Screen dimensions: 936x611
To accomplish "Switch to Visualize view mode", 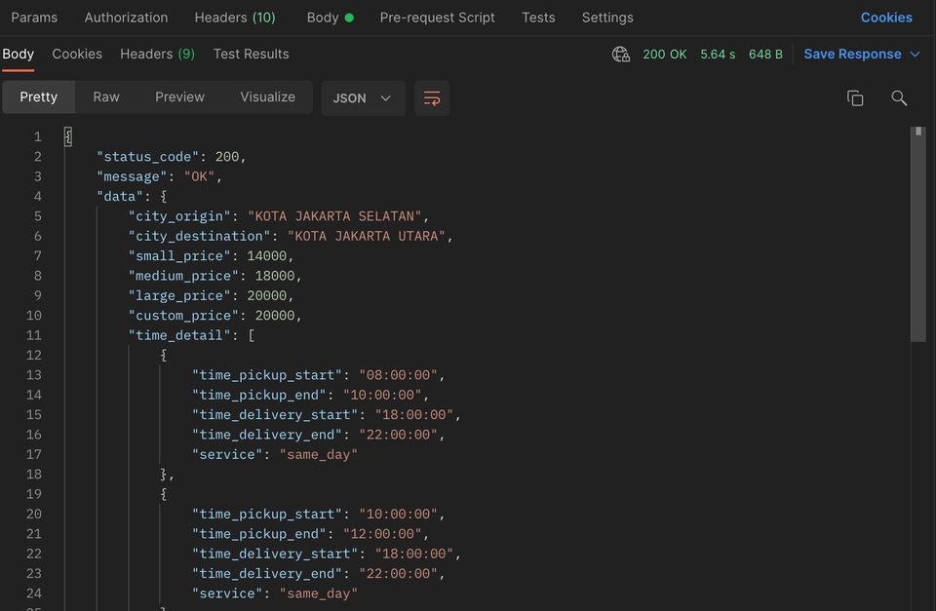I will [x=267, y=96].
